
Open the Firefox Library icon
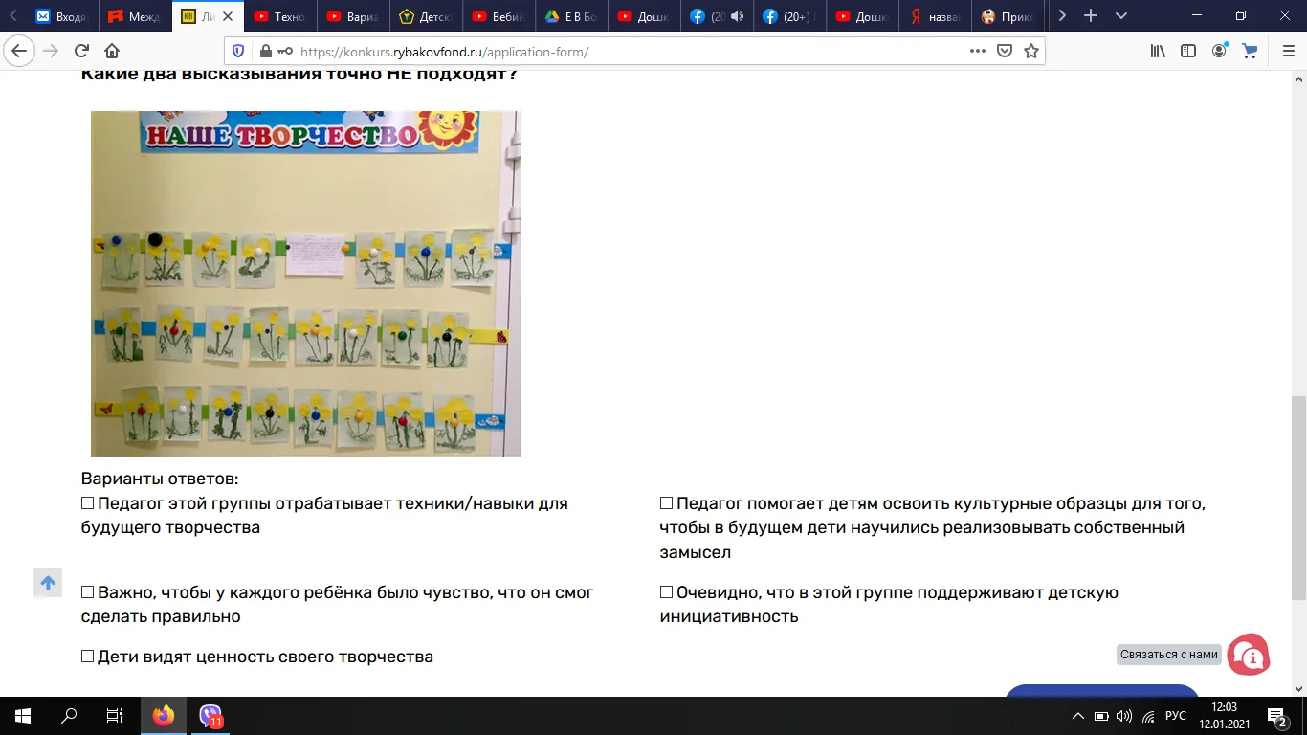point(1157,51)
